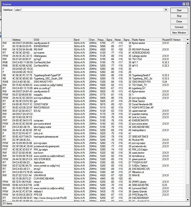Sort by the SSID column header

click(53, 40)
